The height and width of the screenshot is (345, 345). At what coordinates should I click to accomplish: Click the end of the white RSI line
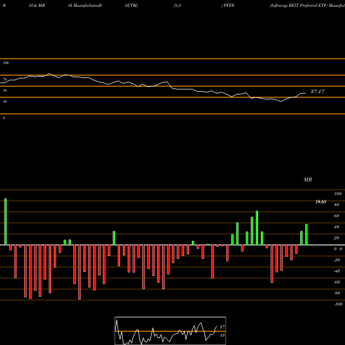tap(306, 93)
